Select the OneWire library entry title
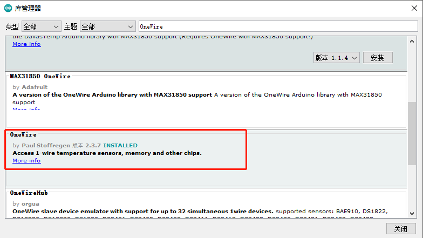Screen dimensions: 423x238 click(23, 135)
